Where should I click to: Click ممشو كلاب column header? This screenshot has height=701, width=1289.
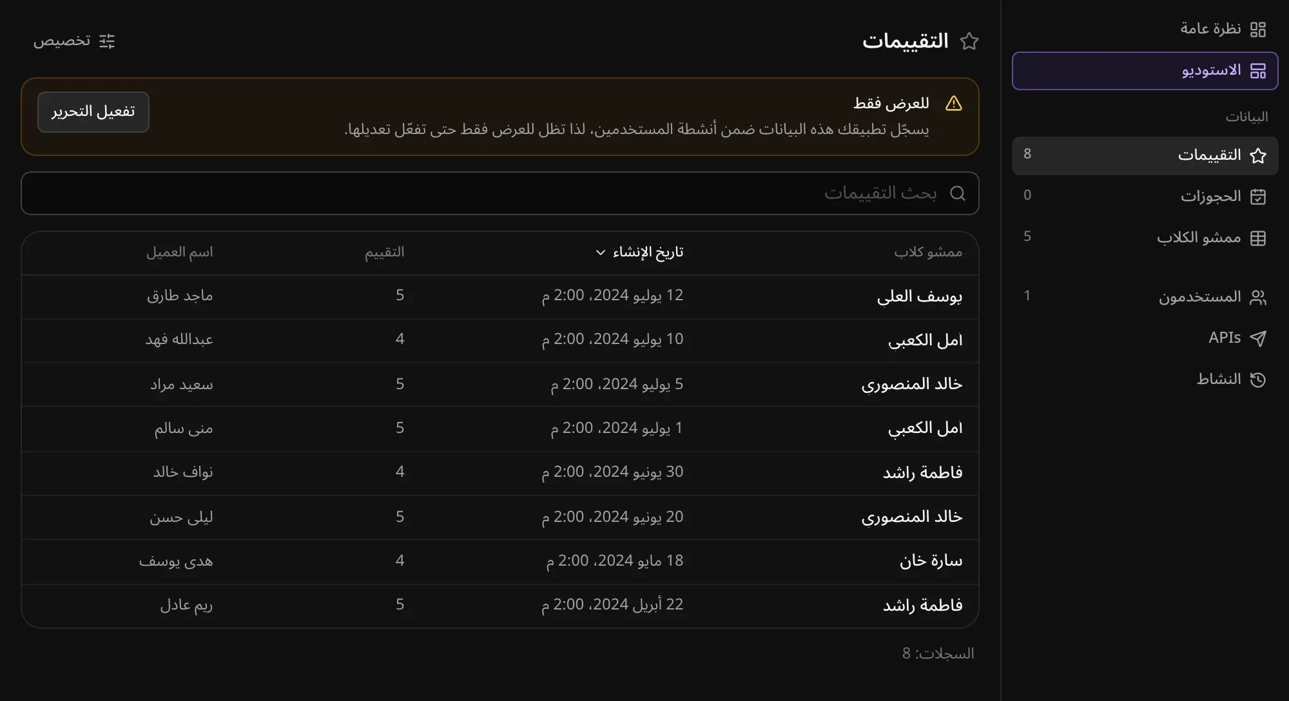tap(928, 253)
